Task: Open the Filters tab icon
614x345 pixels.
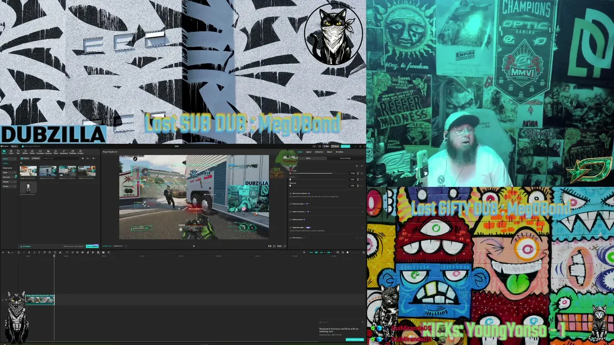Action: coord(56,152)
